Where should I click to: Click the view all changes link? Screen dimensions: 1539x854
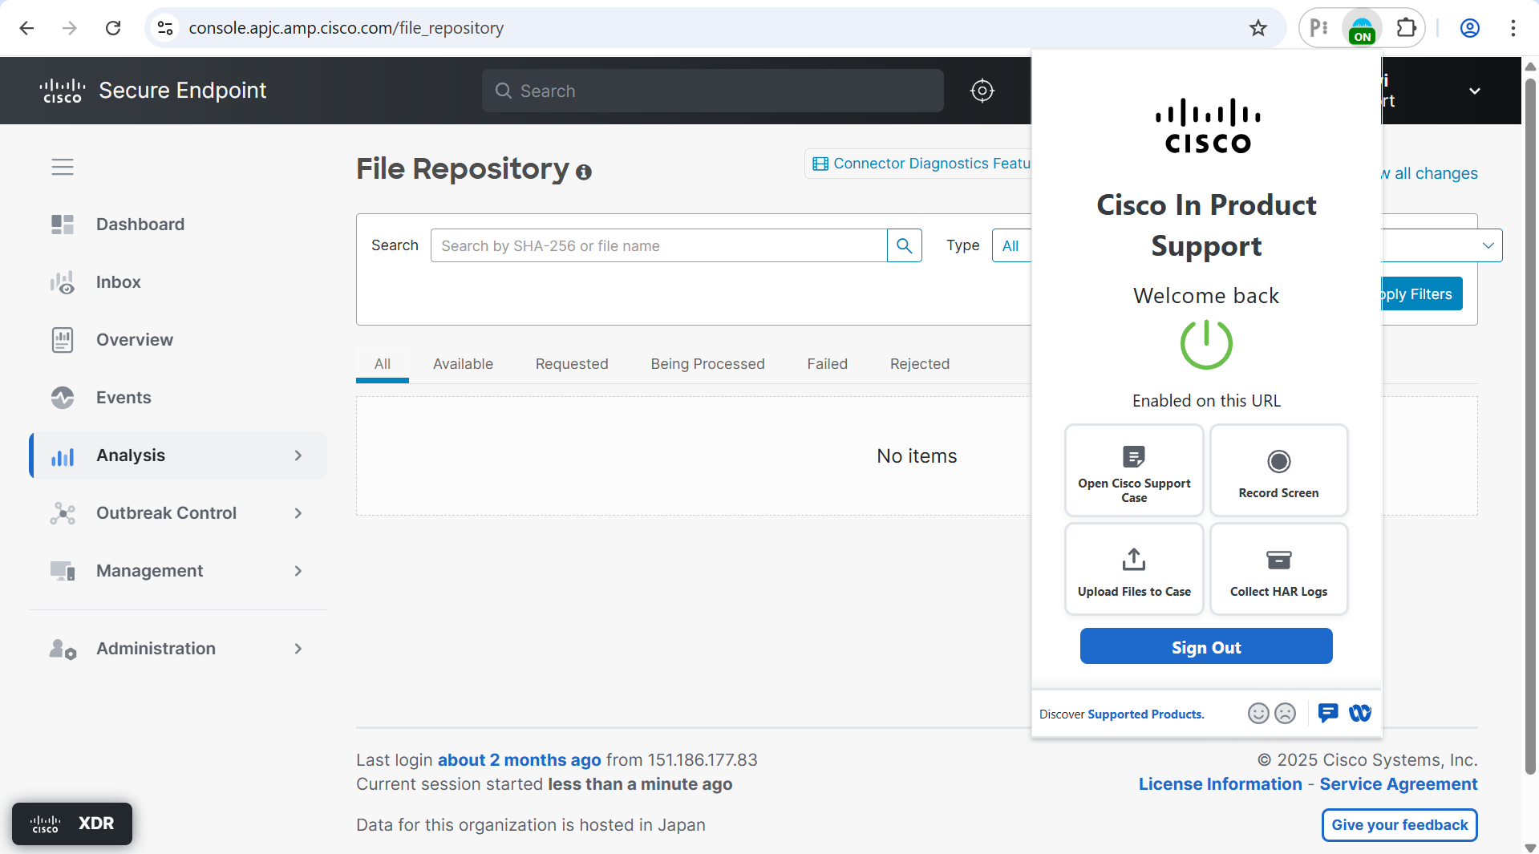pyautogui.click(x=1429, y=173)
